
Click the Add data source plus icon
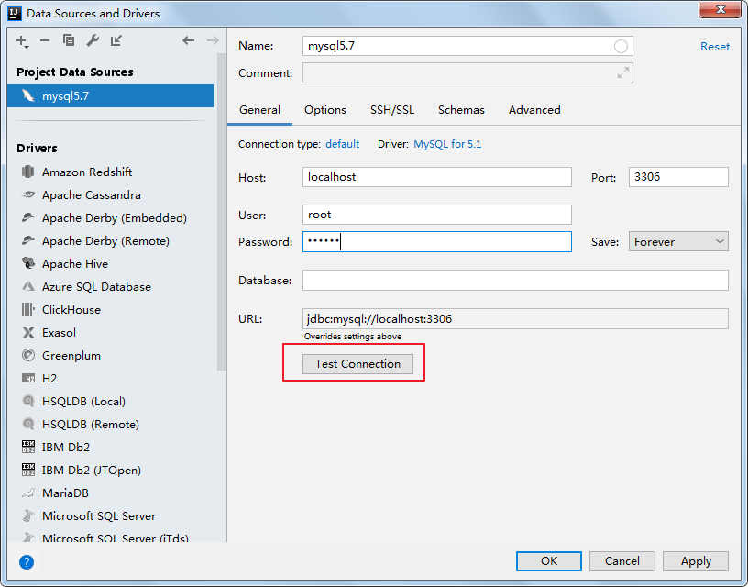pos(22,41)
